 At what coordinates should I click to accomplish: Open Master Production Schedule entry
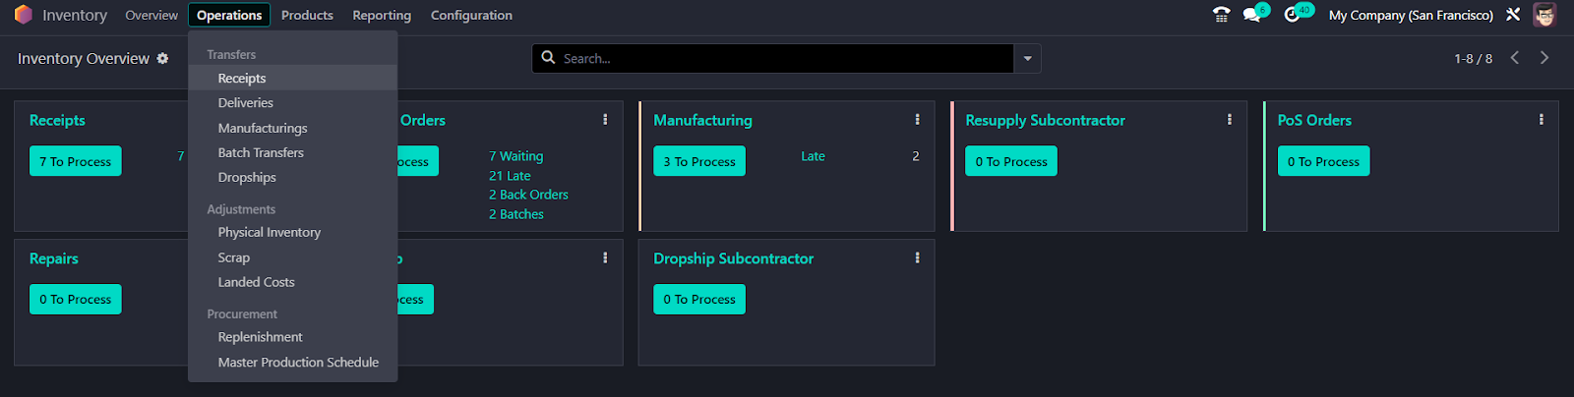[293, 362]
